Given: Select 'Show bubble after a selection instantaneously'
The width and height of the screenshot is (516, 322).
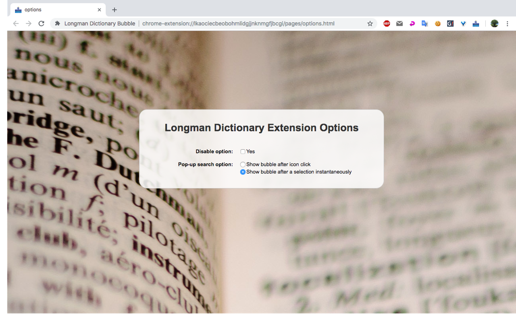Looking at the screenshot, I should (243, 172).
